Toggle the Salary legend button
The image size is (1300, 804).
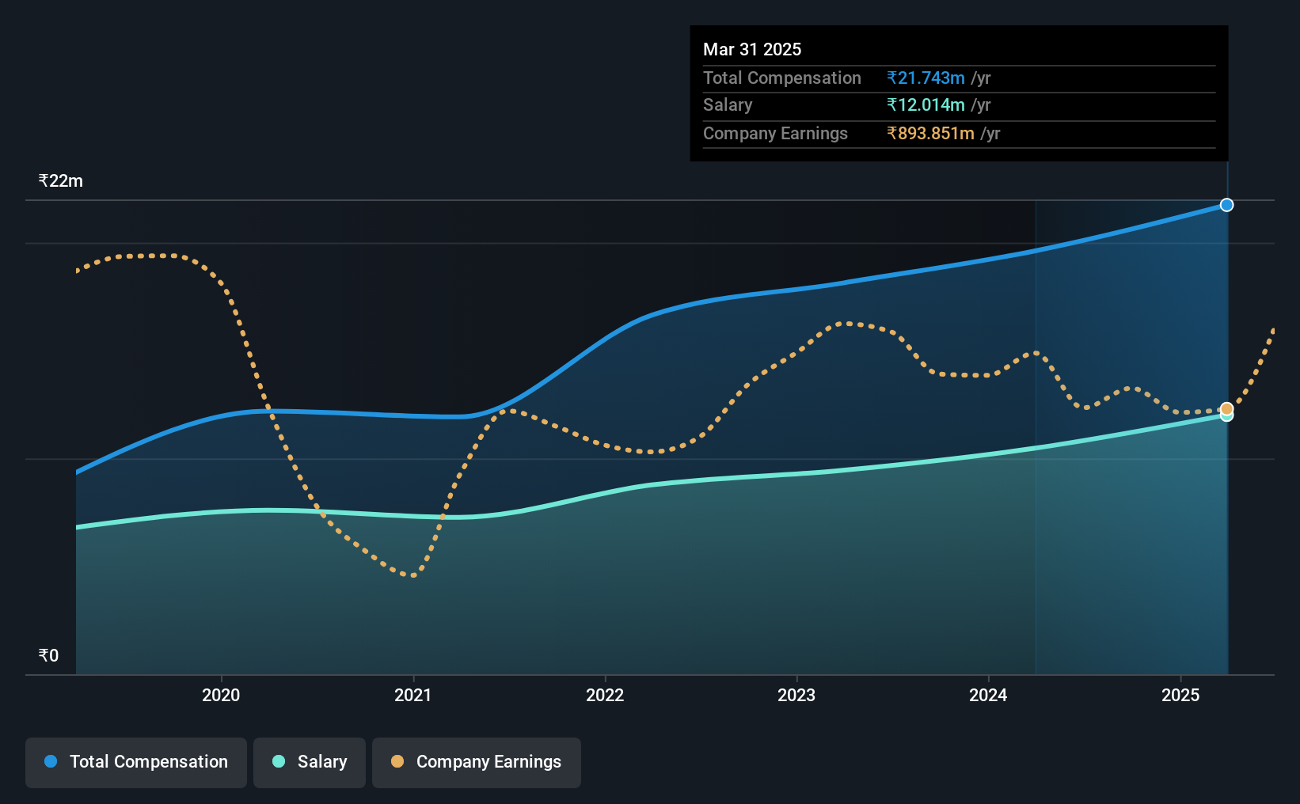pos(309,762)
